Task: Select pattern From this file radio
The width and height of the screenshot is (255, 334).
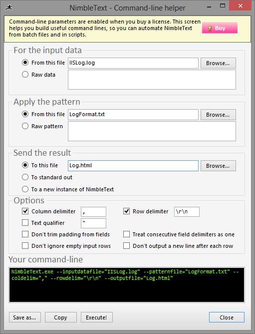Action: click(x=25, y=114)
